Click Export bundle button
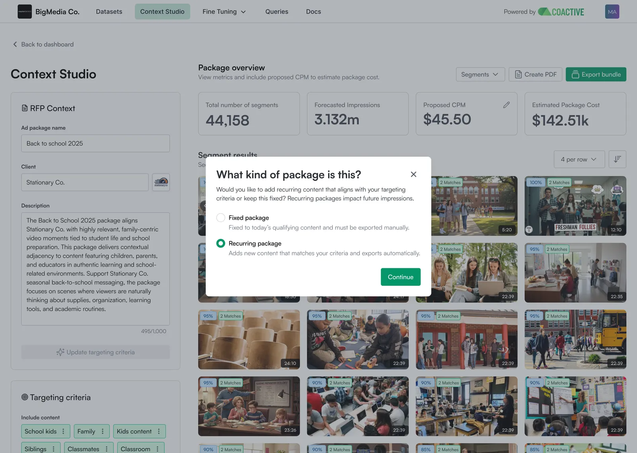The height and width of the screenshot is (453, 637). click(x=596, y=74)
